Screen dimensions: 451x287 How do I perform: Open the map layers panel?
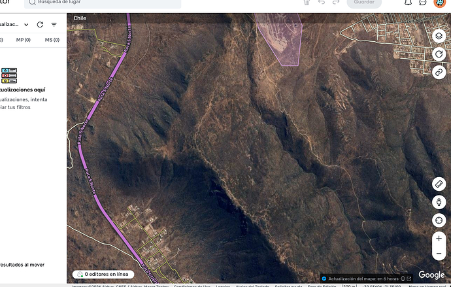coord(439,37)
